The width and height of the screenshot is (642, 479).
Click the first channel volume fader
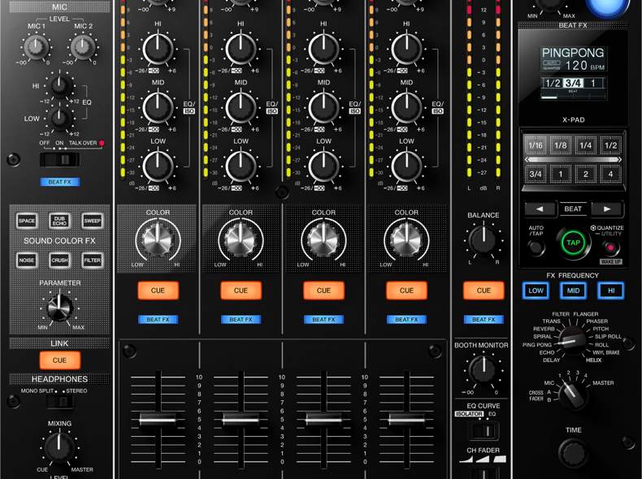(x=158, y=419)
